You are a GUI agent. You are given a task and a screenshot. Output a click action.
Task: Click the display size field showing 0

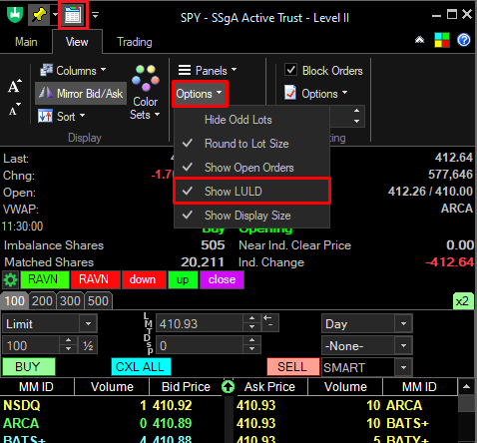click(200, 345)
